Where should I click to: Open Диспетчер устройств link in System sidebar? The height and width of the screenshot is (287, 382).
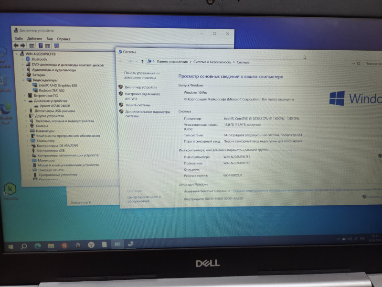tap(140, 88)
